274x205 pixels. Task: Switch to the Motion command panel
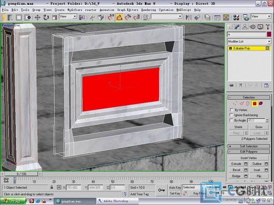pyautogui.click(x=253, y=27)
